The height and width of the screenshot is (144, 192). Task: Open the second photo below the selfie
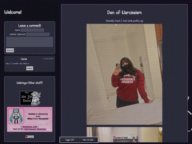124,134
